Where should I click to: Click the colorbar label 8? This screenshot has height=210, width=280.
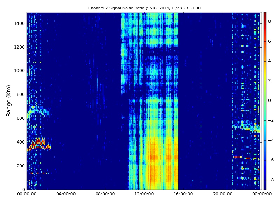point(269,21)
